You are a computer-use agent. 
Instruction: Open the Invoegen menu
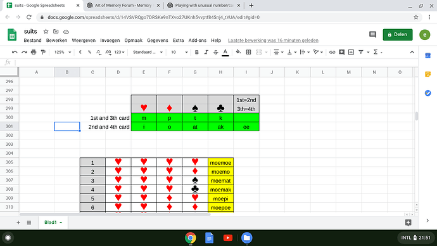pos(110,41)
